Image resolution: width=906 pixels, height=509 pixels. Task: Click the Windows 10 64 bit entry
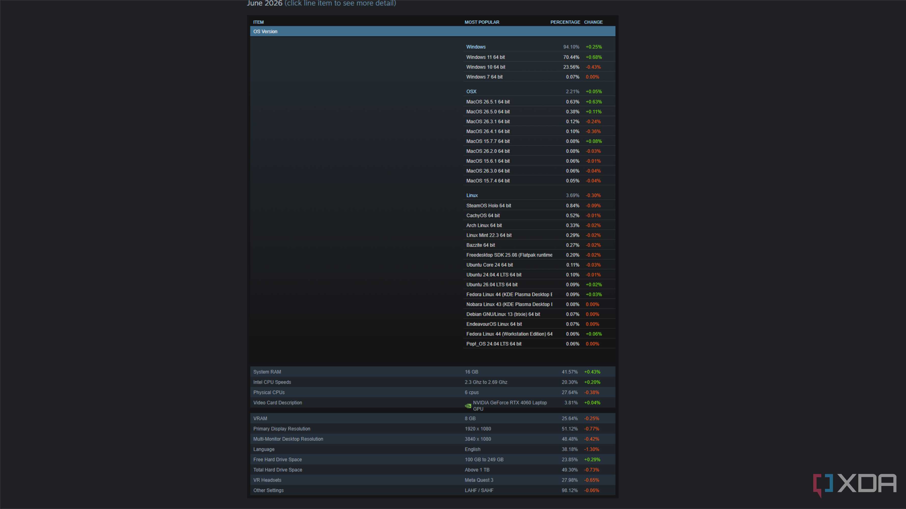[x=539, y=67]
